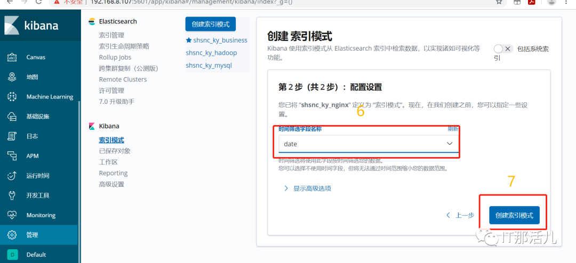Click the star beside shsnc_ky_business
The height and width of the screenshot is (263, 576).
coord(189,40)
